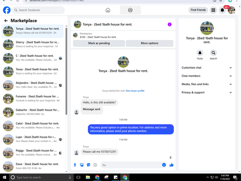Screen dimensions: 241x181
Task: Click the taskbar 'Type here to search' box
Action: pyautogui.click(x=41, y=177)
